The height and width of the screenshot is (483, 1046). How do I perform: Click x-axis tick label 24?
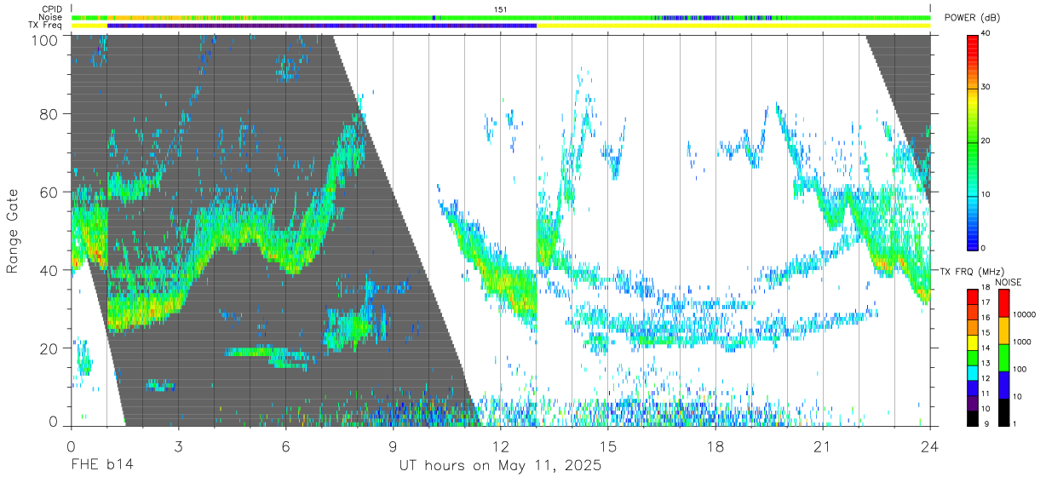(x=930, y=446)
